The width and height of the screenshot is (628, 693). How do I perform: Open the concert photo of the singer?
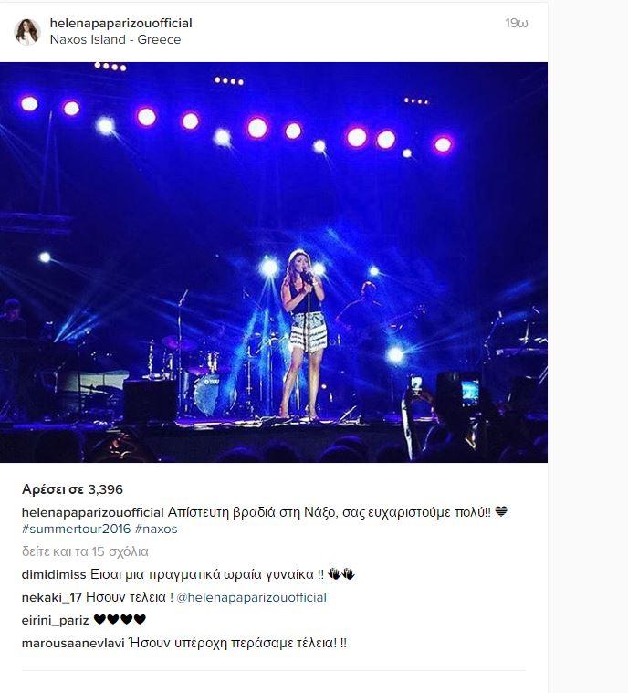point(274,263)
